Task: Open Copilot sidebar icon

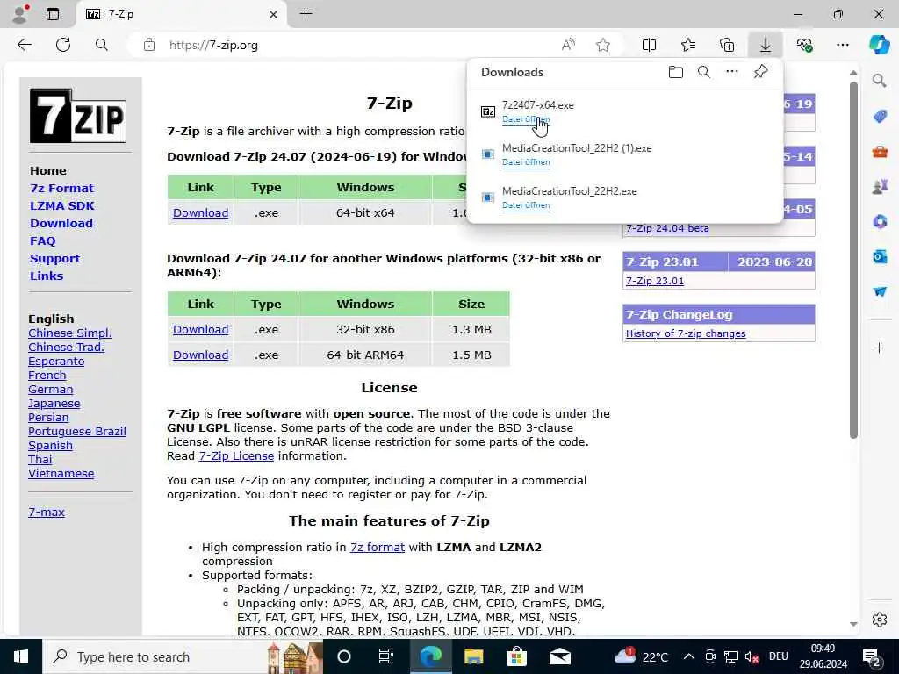Action: 879,45
